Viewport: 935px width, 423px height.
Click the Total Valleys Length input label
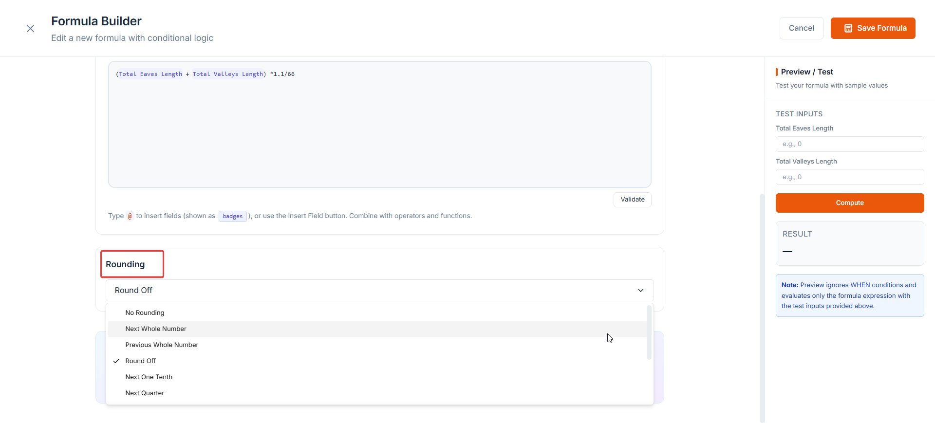(x=806, y=162)
